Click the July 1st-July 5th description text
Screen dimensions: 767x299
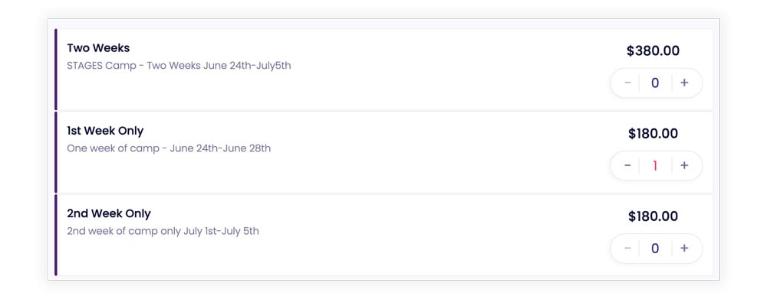point(221,231)
